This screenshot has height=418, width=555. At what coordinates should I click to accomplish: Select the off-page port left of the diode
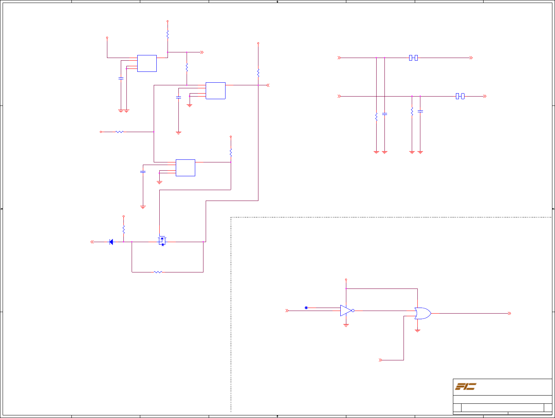92,242
